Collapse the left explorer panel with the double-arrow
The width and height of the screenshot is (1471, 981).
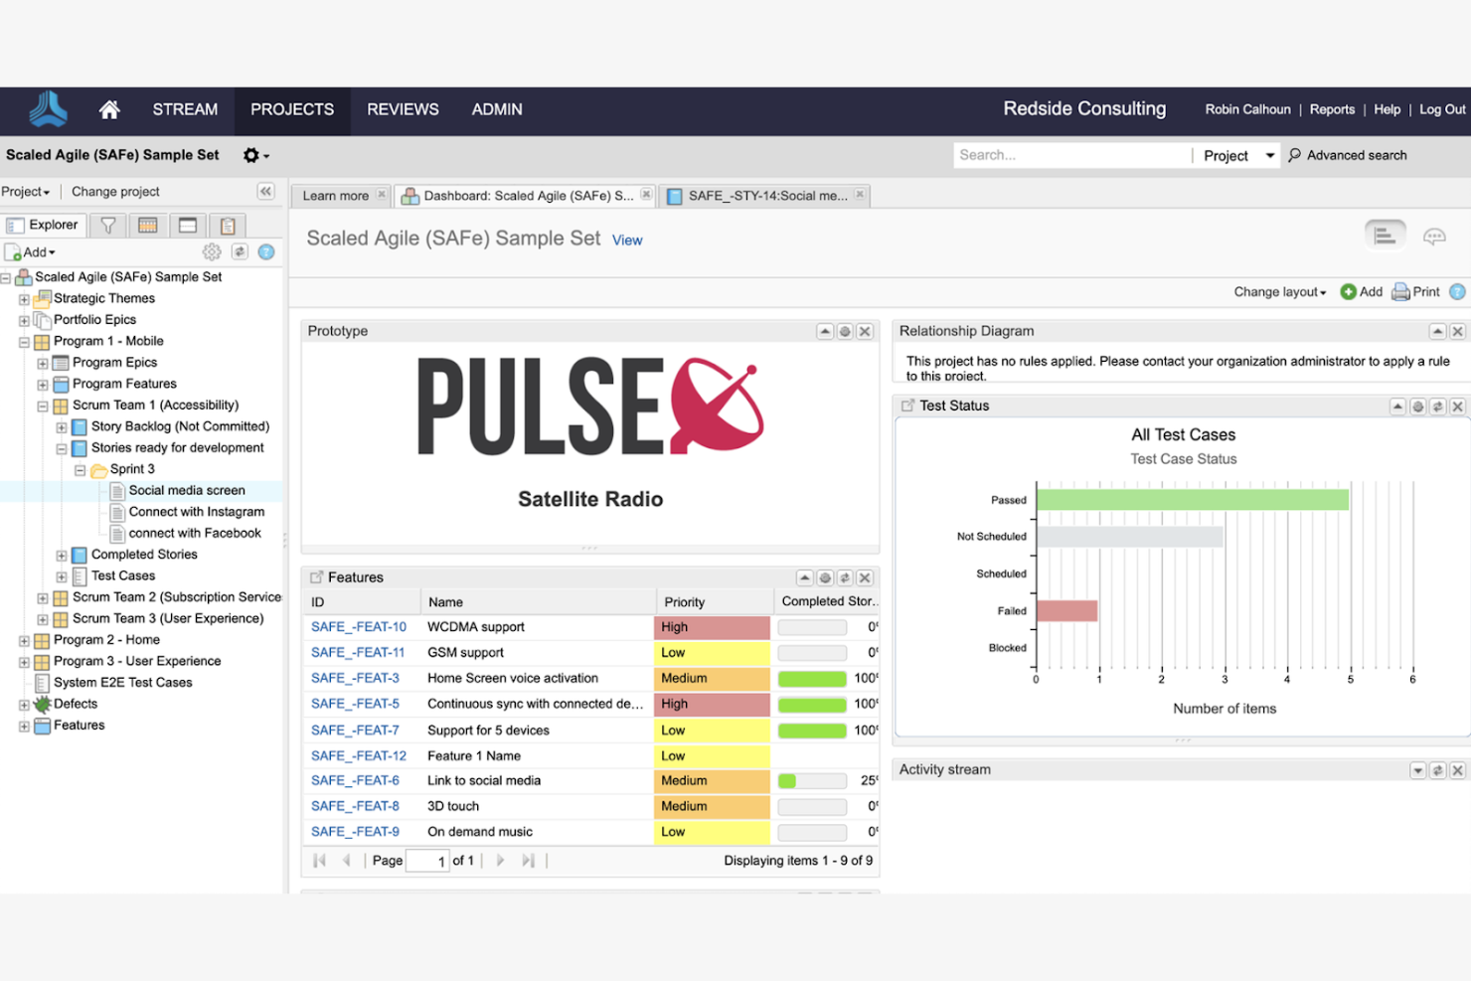265,191
